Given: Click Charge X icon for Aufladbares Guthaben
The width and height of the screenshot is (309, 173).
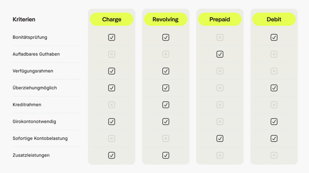Looking at the screenshot, I should coord(112,54).
